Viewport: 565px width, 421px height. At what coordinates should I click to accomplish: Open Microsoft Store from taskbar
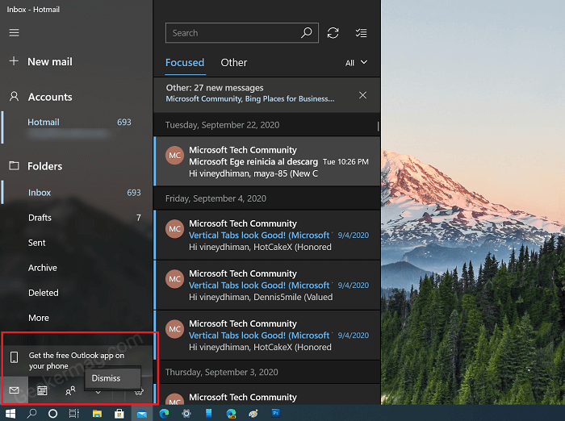pyautogui.click(x=119, y=414)
